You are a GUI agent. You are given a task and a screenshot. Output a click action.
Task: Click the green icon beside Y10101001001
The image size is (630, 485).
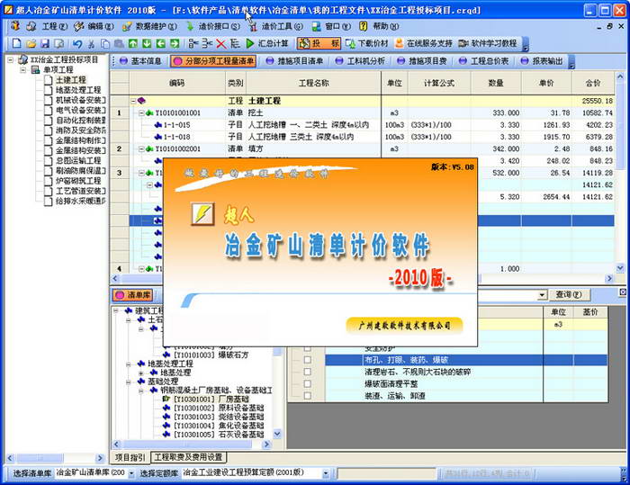click(150, 113)
